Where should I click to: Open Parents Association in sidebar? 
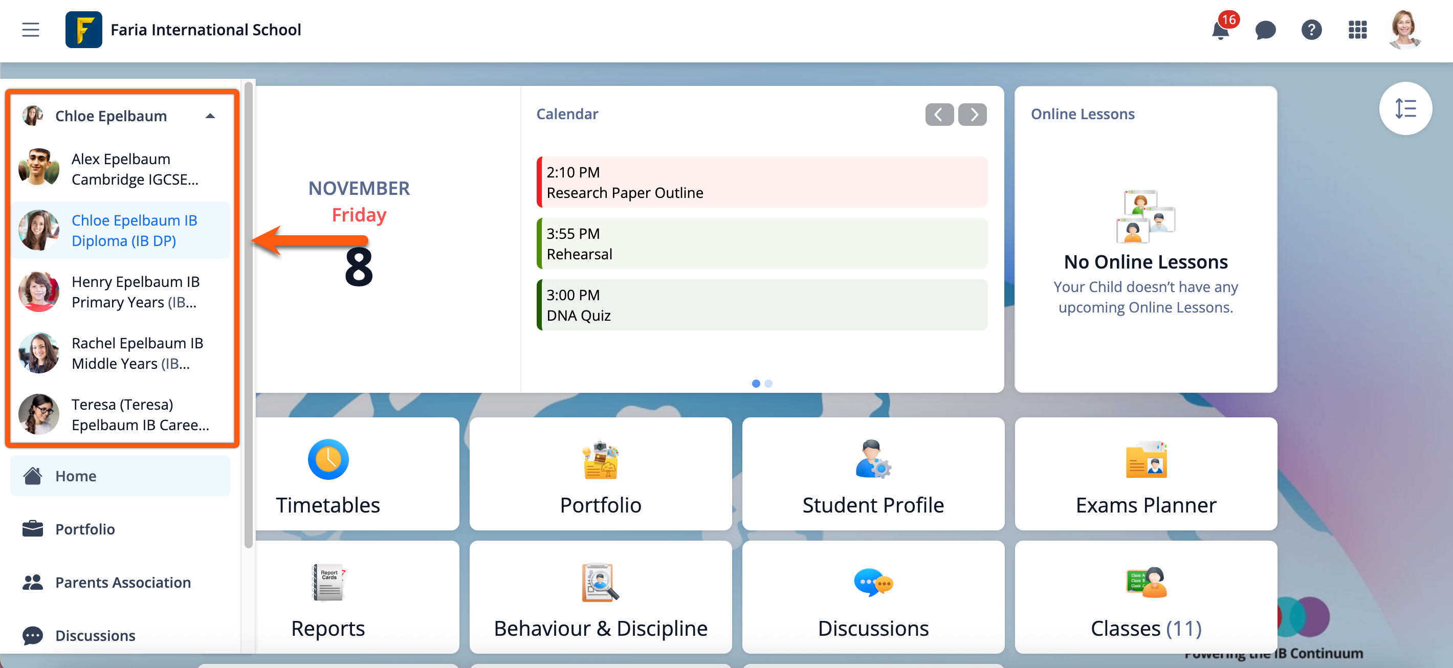(x=122, y=582)
